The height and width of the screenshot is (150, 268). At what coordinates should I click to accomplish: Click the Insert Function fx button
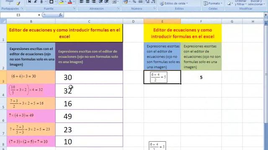[x=60, y=15]
